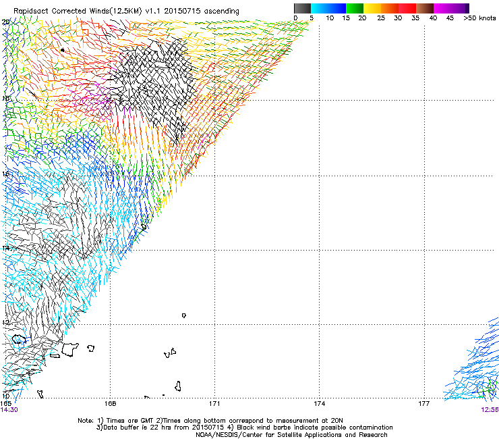Image resolution: width=499 pixels, height=439 pixels.
Task: Click the latitude label '12'
Action: [x=5, y=323]
